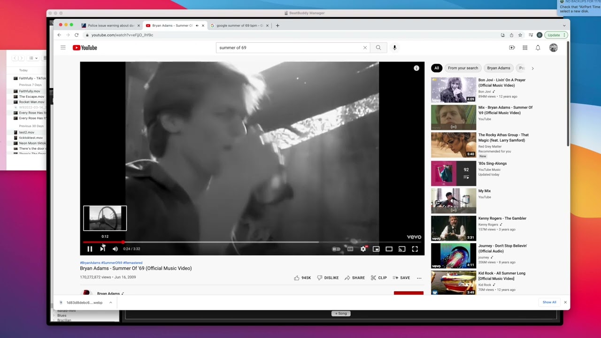Open the #BryanAdams hashtag link
The width and height of the screenshot is (601, 338).
[90, 263]
